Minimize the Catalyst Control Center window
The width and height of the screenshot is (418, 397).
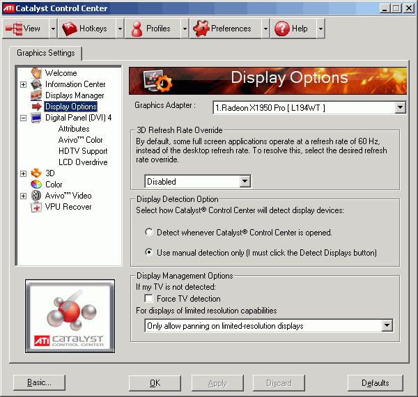point(385,8)
